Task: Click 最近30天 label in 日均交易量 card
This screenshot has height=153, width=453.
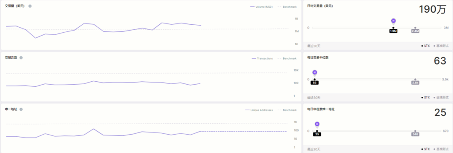Action: (314, 46)
